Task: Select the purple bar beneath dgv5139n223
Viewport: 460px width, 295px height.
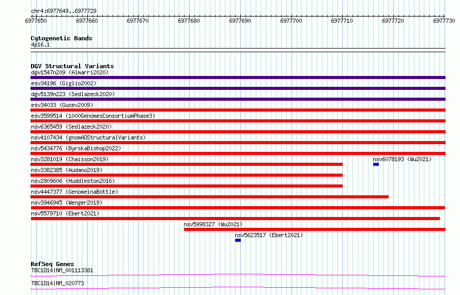Action: (238, 99)
